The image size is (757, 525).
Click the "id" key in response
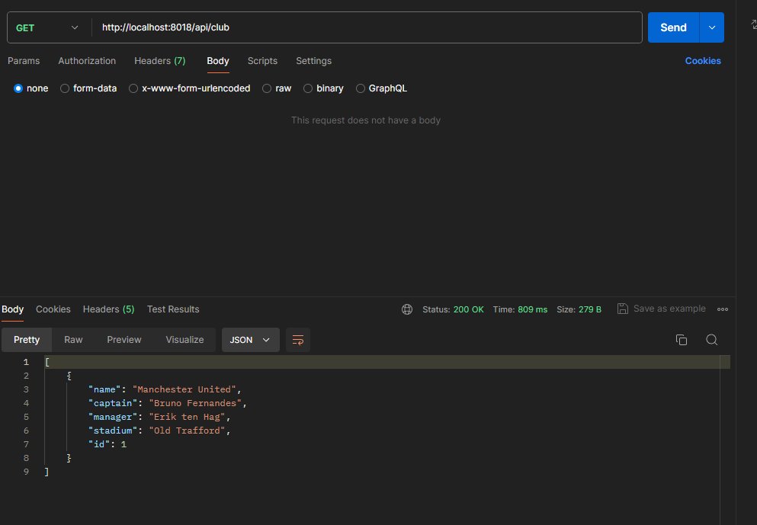tap(99, 444)
